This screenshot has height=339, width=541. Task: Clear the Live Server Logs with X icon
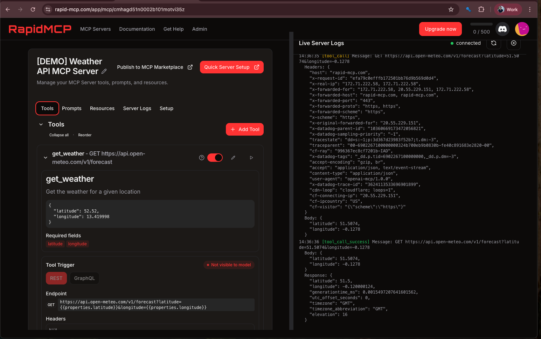click(x=513, y=43)
